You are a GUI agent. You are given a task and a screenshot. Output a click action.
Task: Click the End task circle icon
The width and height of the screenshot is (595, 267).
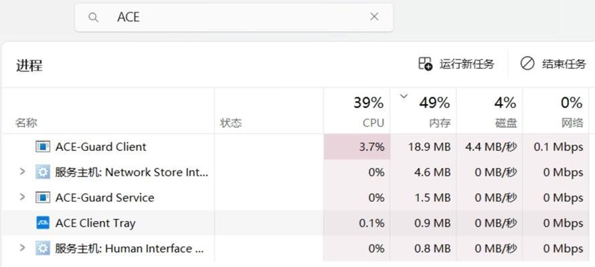[527, 64]
